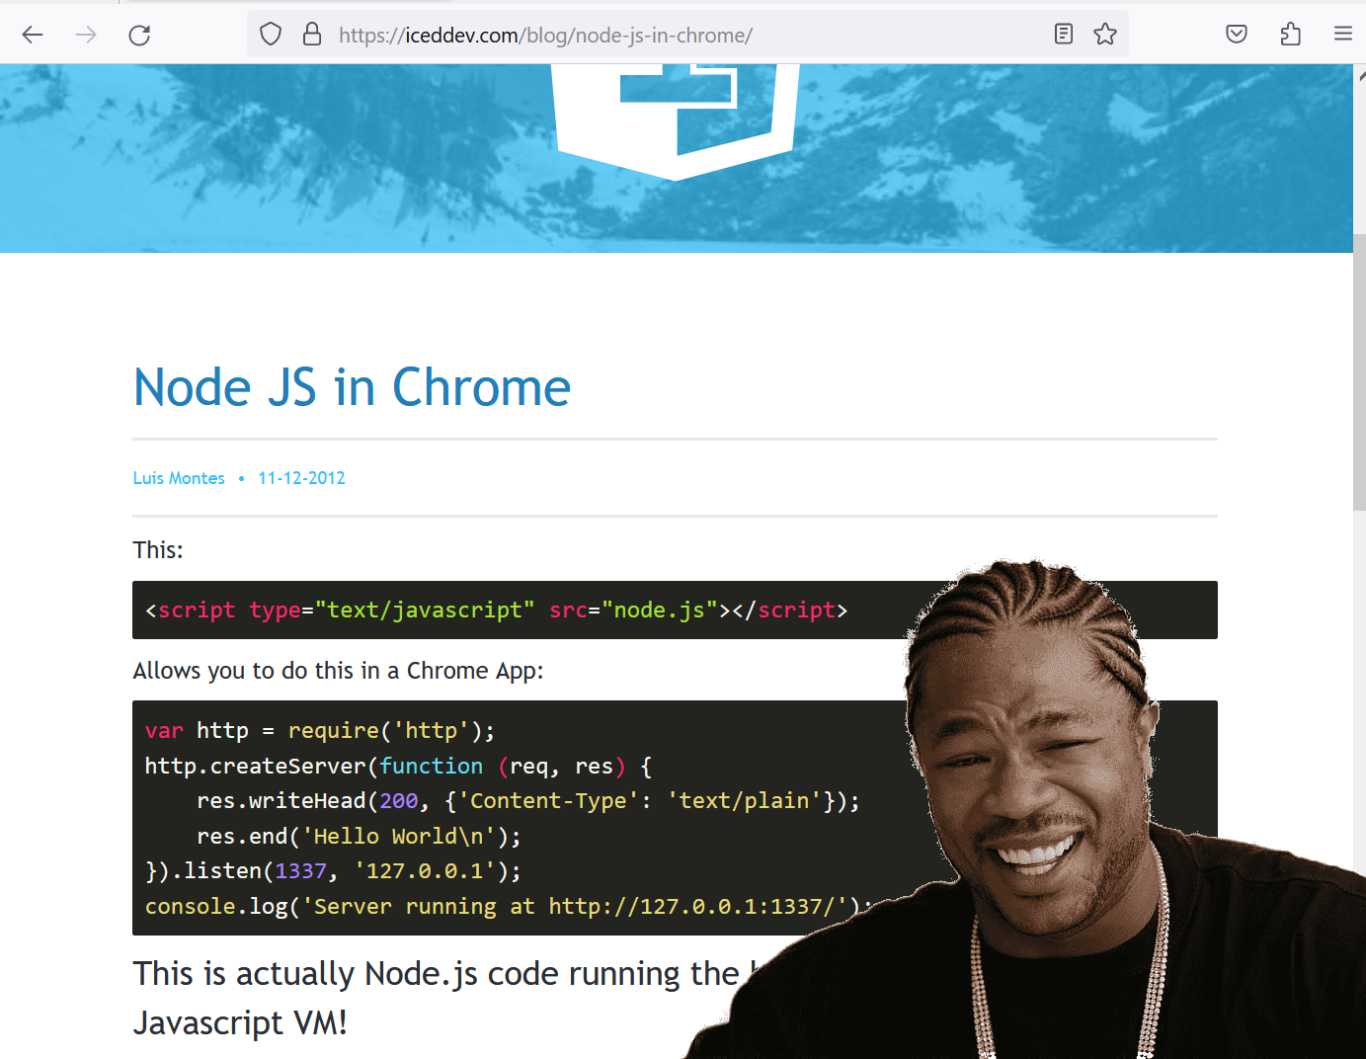Visit author Luis Montes link

(179, 478)
